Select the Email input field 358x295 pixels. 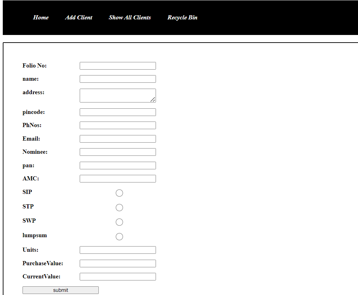point(118,139)
